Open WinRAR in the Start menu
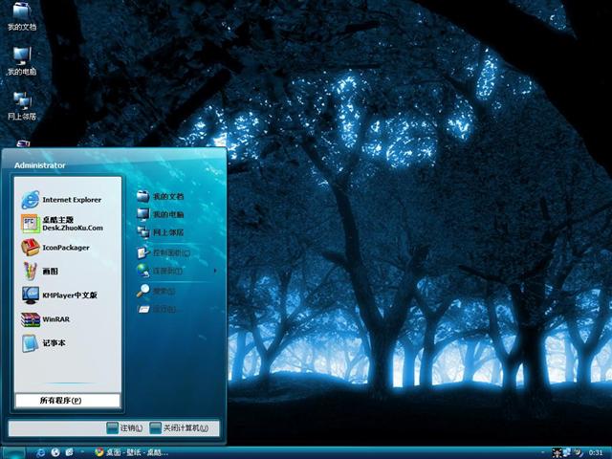Viewport: 612px width, 459px height. 54,319
